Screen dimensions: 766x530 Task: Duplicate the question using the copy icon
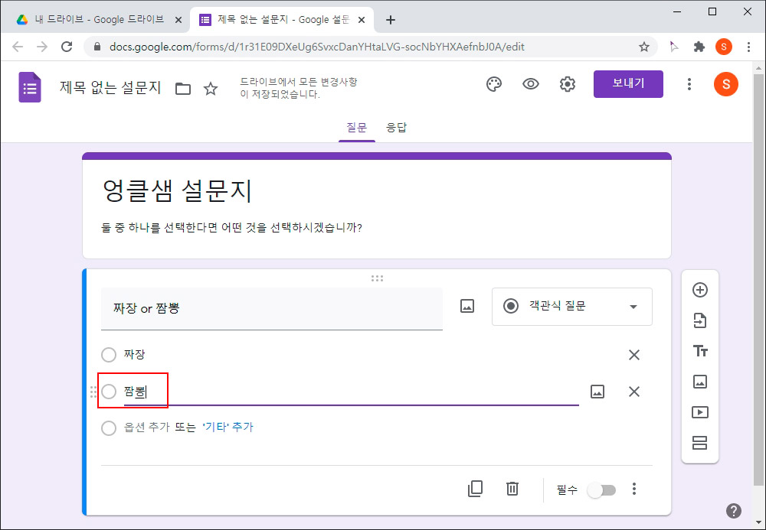(475, 489)
